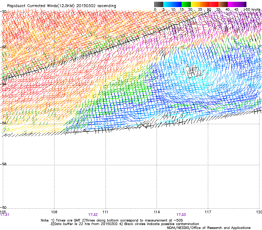262x230 pixels.
Task: Click the orange 25-30 knots legend segment
Action: pyautogui.click(x=205, y=4)
